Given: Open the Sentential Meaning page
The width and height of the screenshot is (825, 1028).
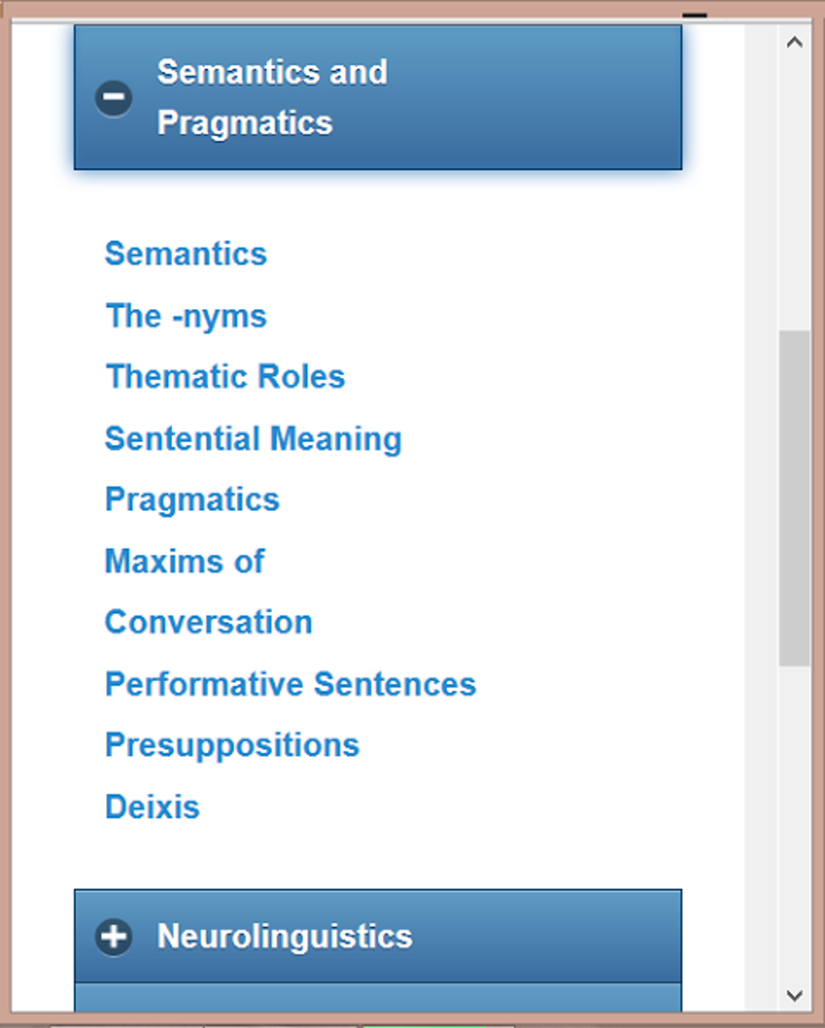Looking at the screenshot, I should pyautogui.click(x=253, y=438).
